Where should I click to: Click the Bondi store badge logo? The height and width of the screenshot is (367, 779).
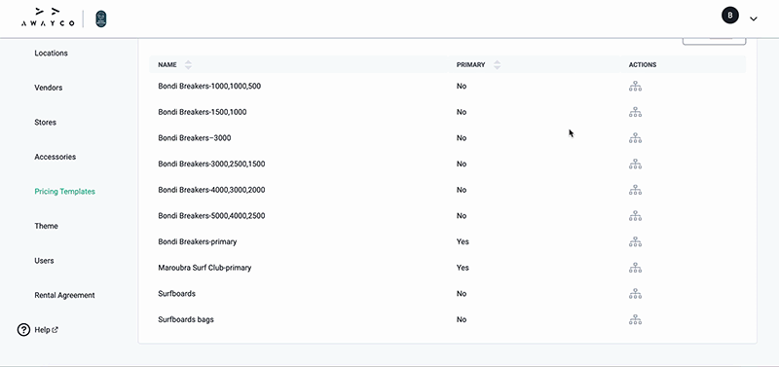[x=101, y=18]
